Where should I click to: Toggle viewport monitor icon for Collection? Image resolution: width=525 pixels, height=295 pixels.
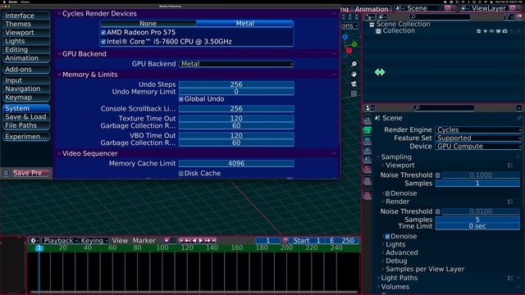pos(498,31)
